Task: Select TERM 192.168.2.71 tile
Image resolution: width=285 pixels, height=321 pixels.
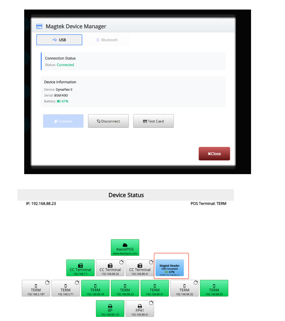Action: click(65, 288)
